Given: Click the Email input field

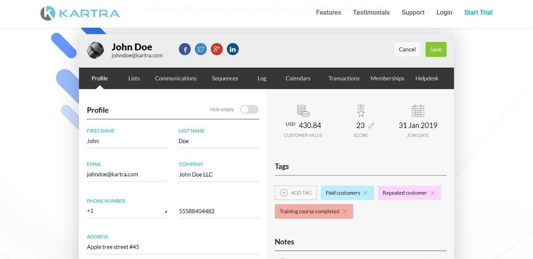Looking at the screenshot, I should click(x=127, y=175).
